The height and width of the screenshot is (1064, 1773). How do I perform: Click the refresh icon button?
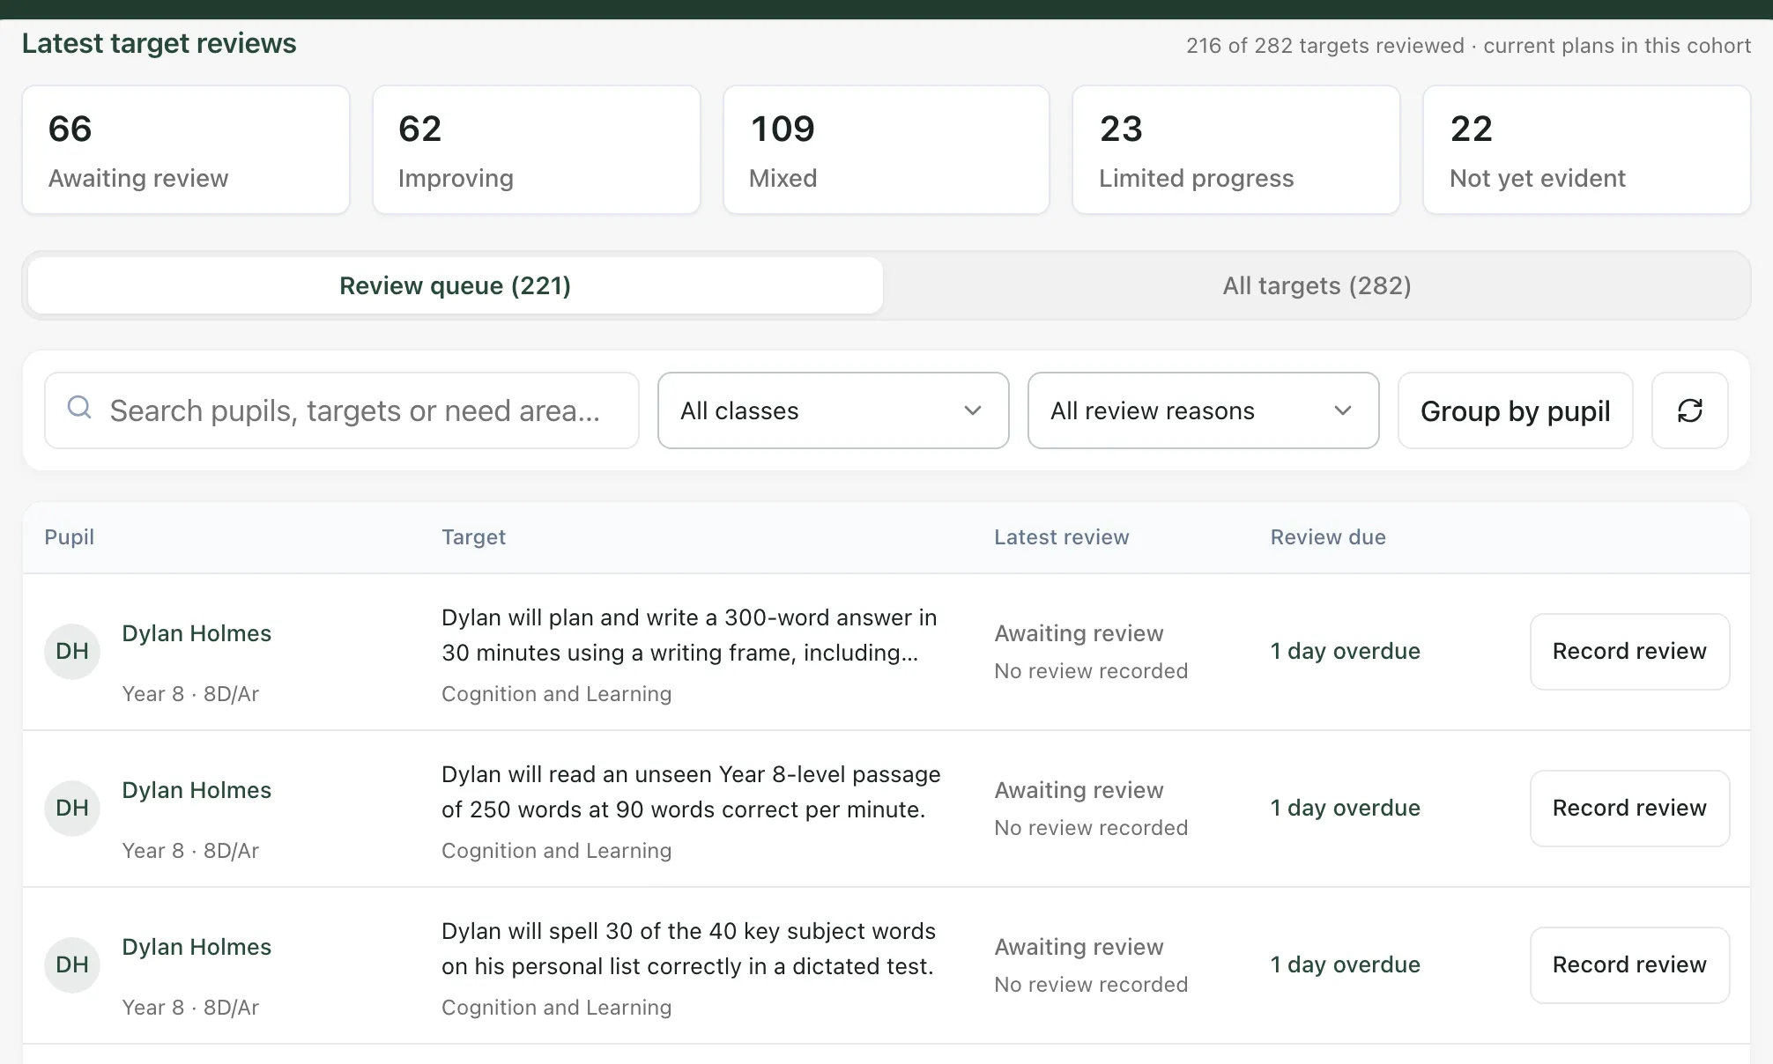(x=1689, y=410)
